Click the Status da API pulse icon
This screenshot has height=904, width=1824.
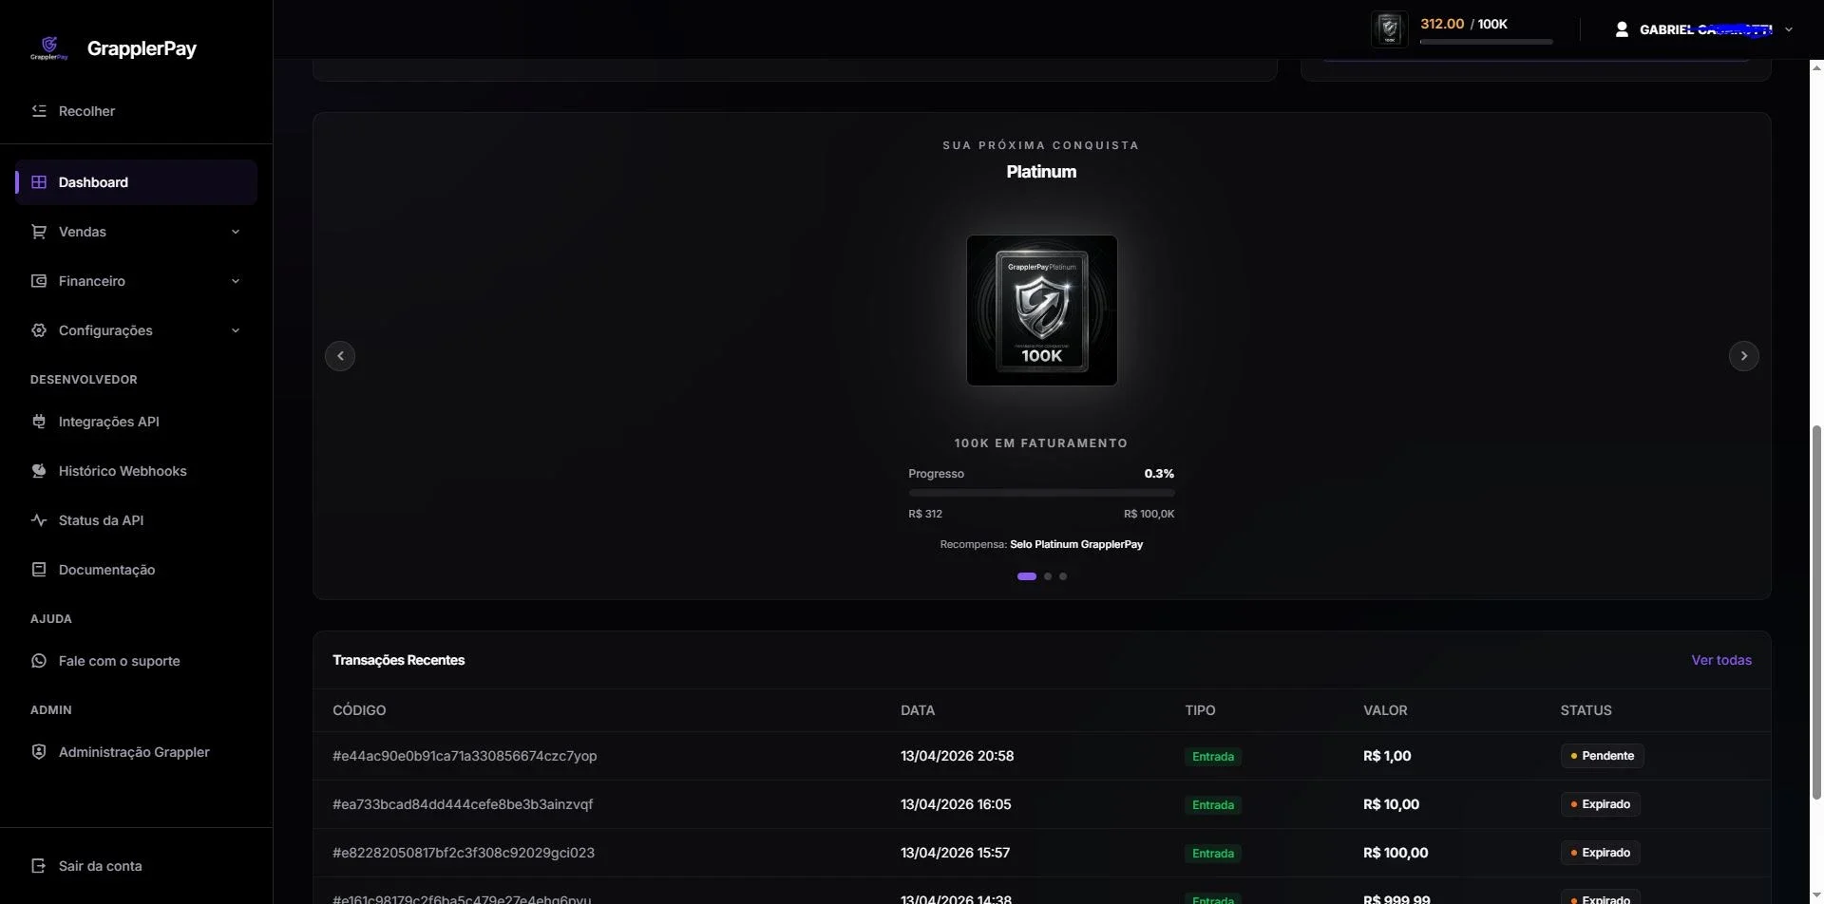coord(39,520)
